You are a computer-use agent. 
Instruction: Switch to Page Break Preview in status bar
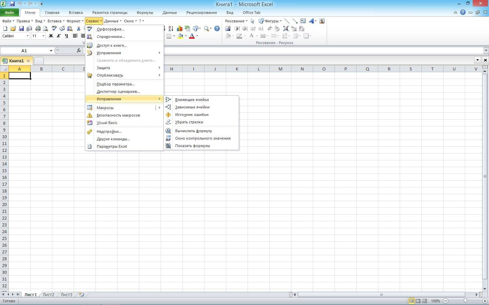(x=424, y=301)
